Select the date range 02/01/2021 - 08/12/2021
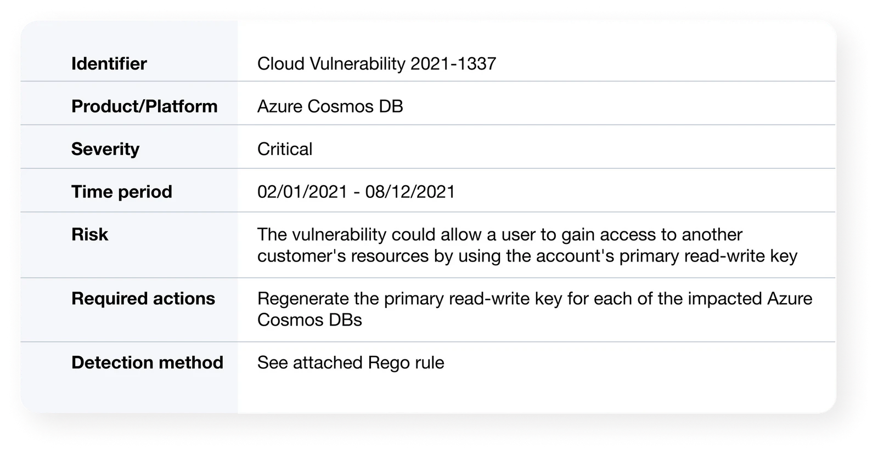The width and height of the screenshot is (878, 455). point(356,192)
